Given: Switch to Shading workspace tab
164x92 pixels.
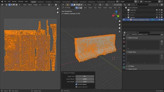Looking at the screenshot, I should pos(75,2).
